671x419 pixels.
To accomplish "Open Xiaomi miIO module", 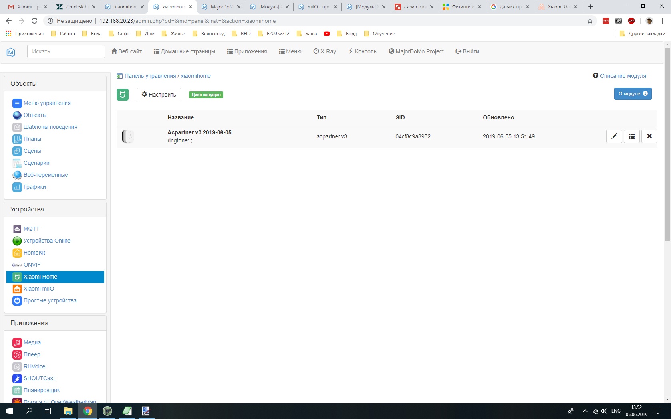I will pyautogui.click(x=38, y=289).
